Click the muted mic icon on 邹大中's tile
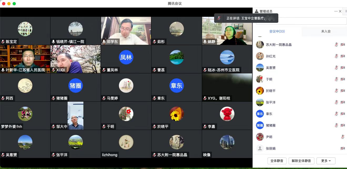The height and width of the screenshot is (169, 347). click(x=53, y=127)
